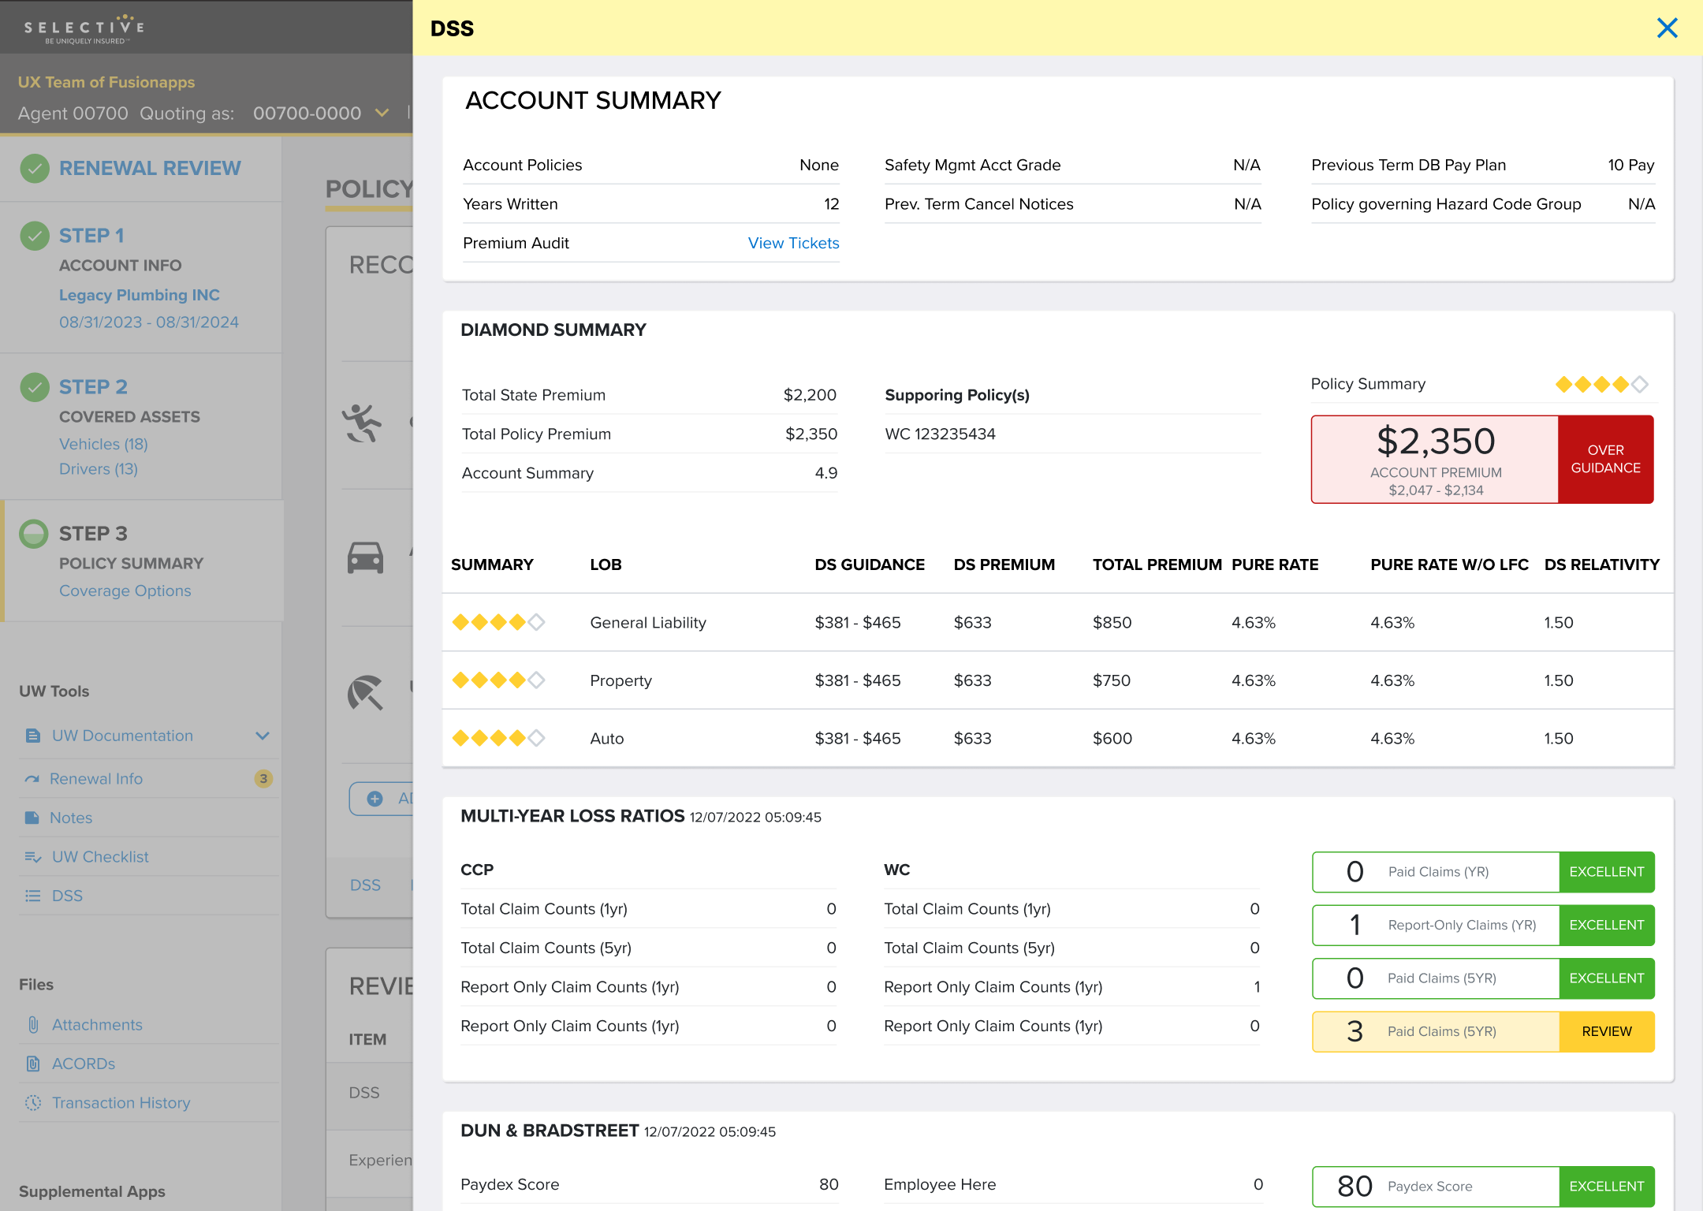Open UW Documentation in UW Tools
The image size is (1703, 1211).
[x=123, y=736]
